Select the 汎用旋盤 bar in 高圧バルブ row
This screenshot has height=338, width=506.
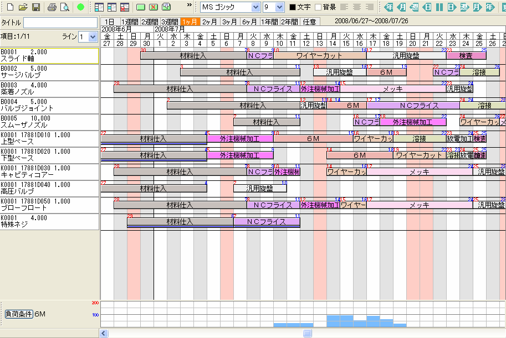pyautogui.click(x=260, y=189)
